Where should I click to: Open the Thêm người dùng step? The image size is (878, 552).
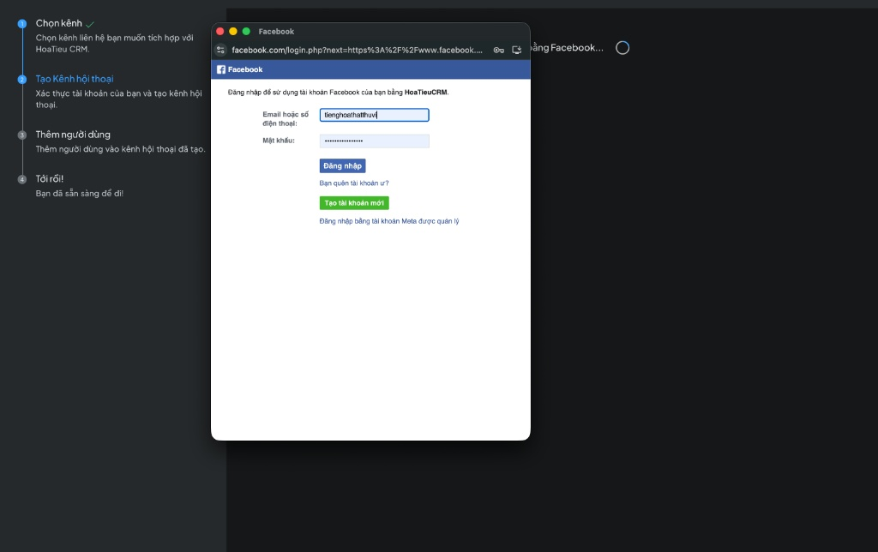tap(73, 135)
